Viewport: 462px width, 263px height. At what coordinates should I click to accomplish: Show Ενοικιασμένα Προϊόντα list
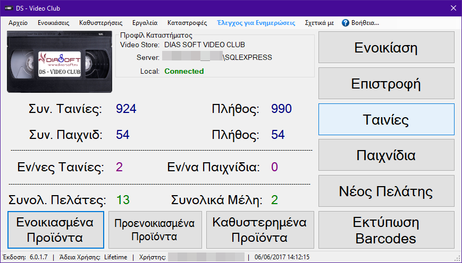click(56, 230)
